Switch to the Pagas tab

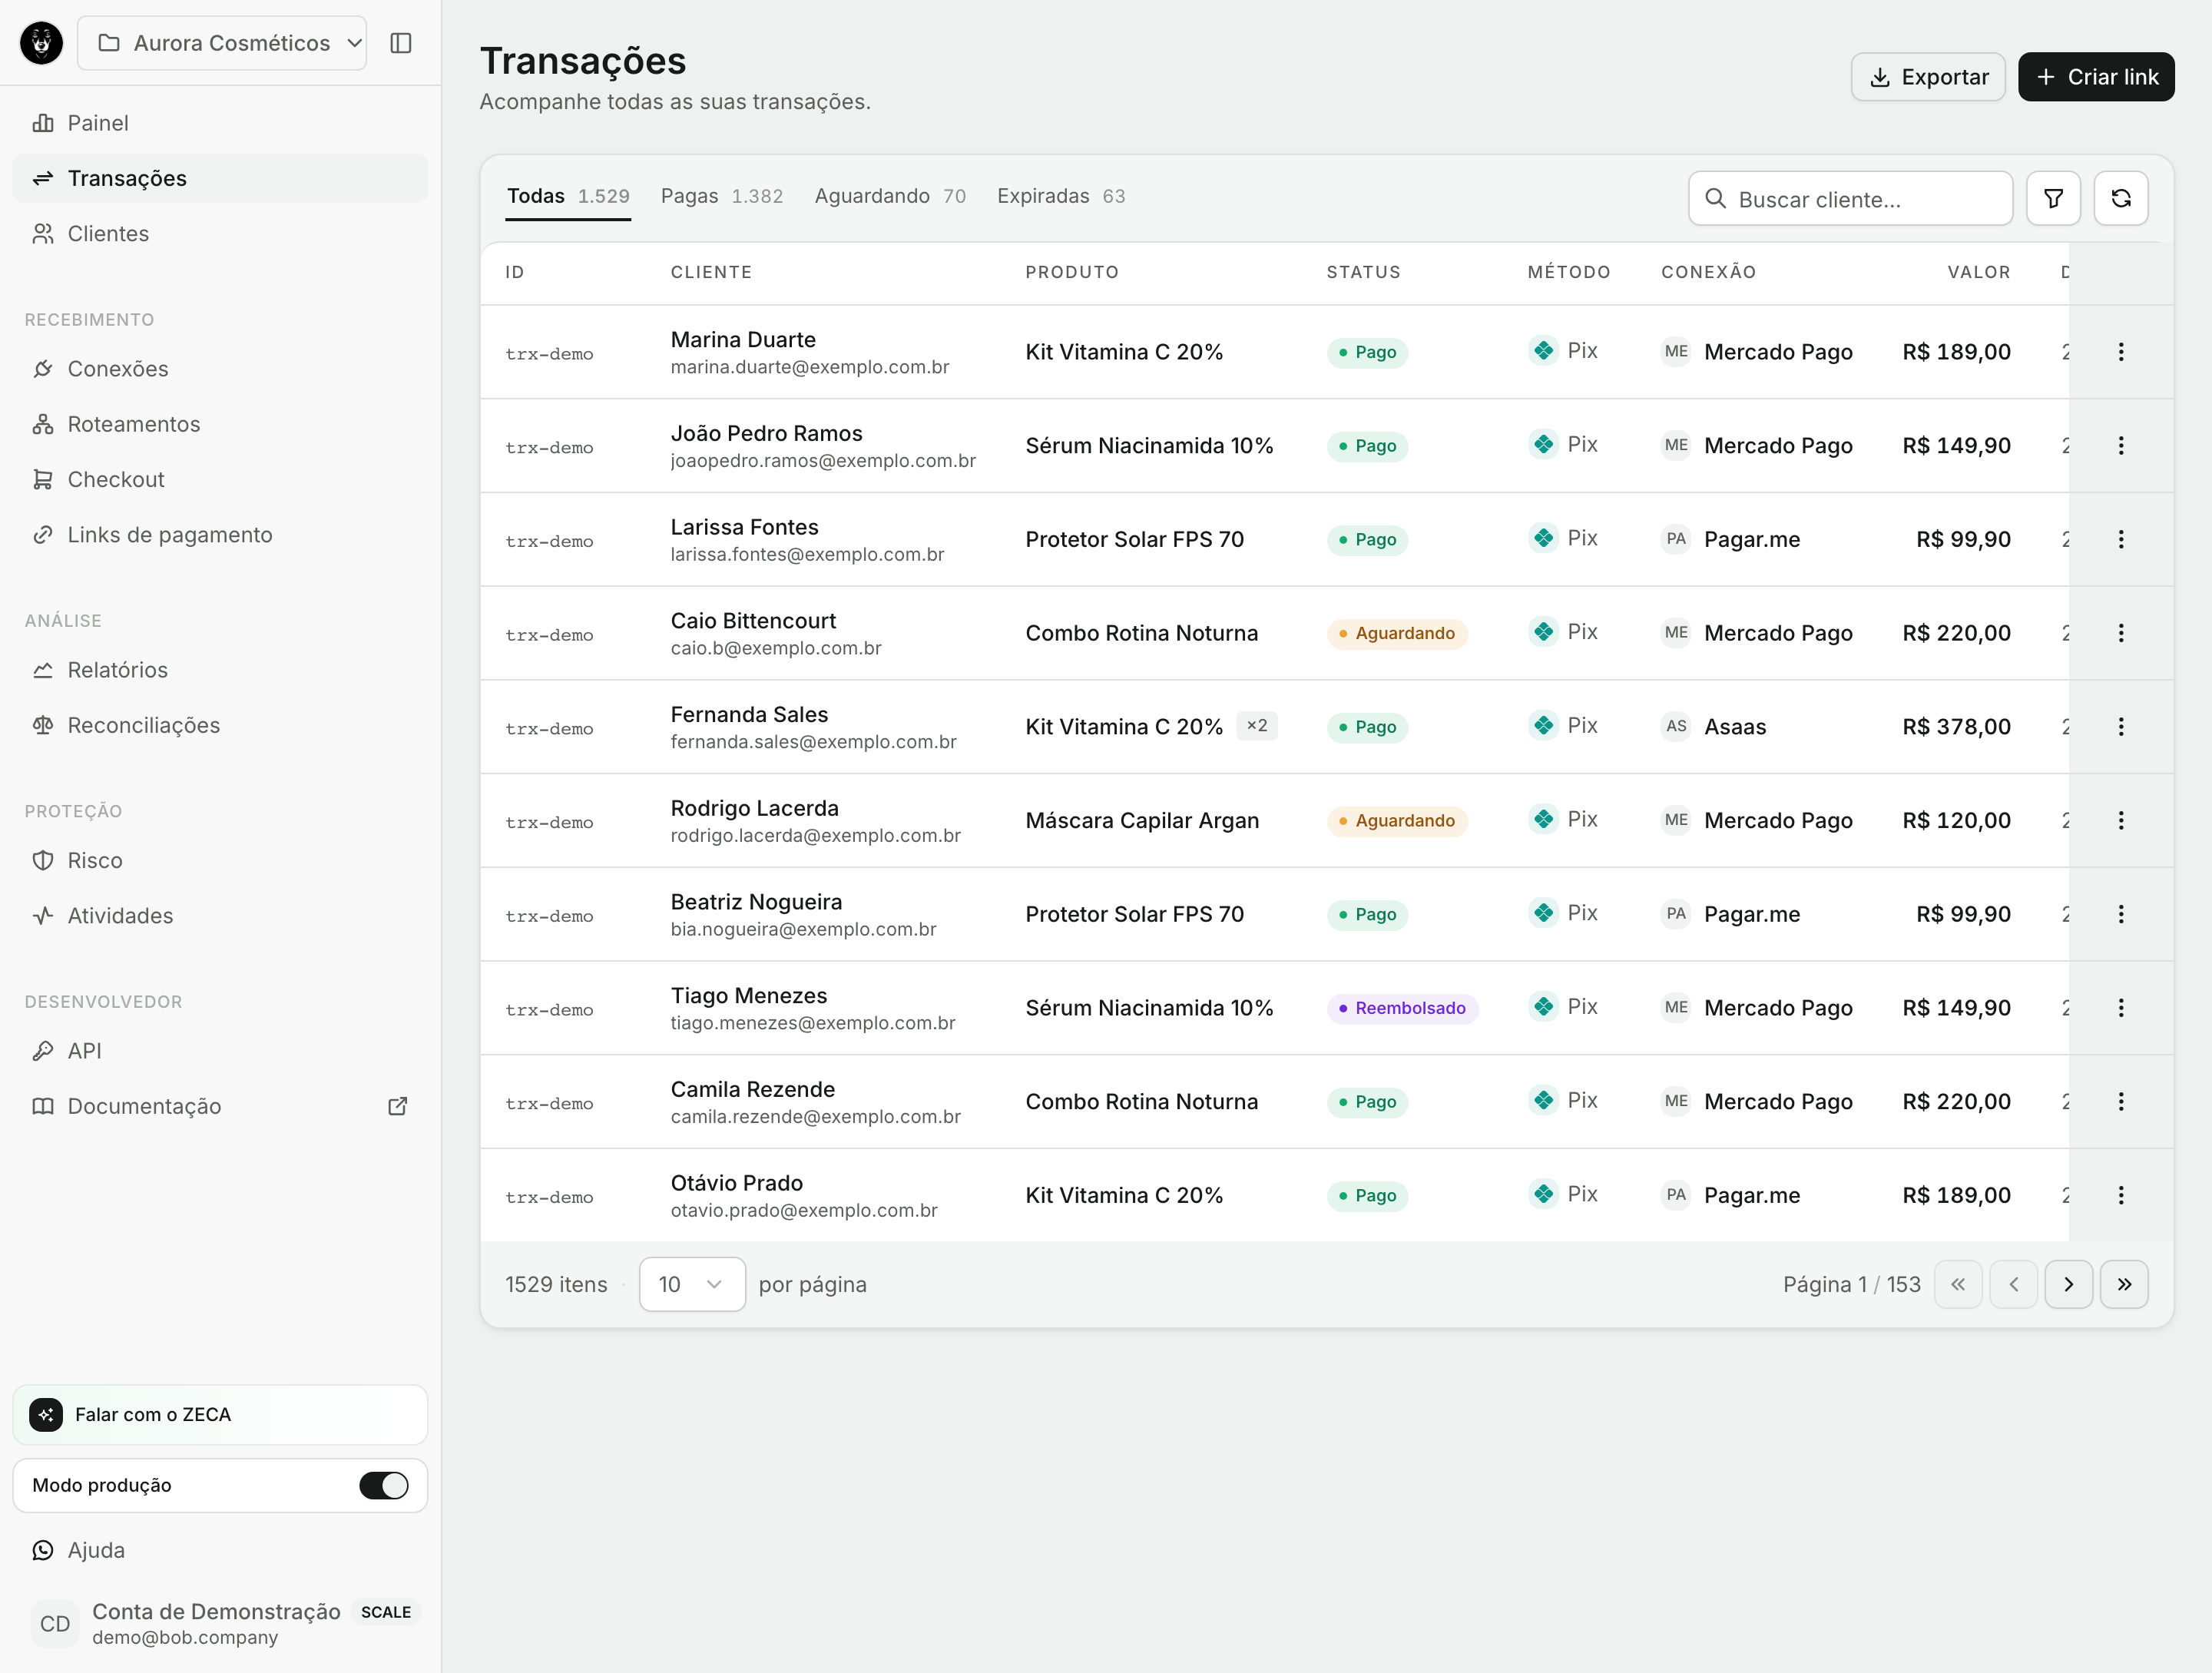pyautogui.click(x=721, y=196)
